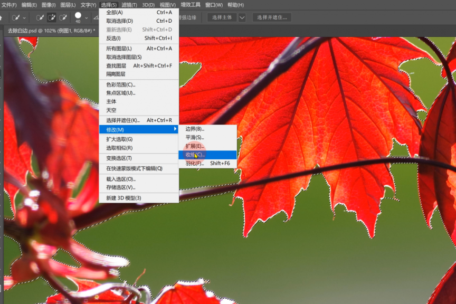
Task: Click 边界(B)... in the submenu
Action: click(195, 129)
